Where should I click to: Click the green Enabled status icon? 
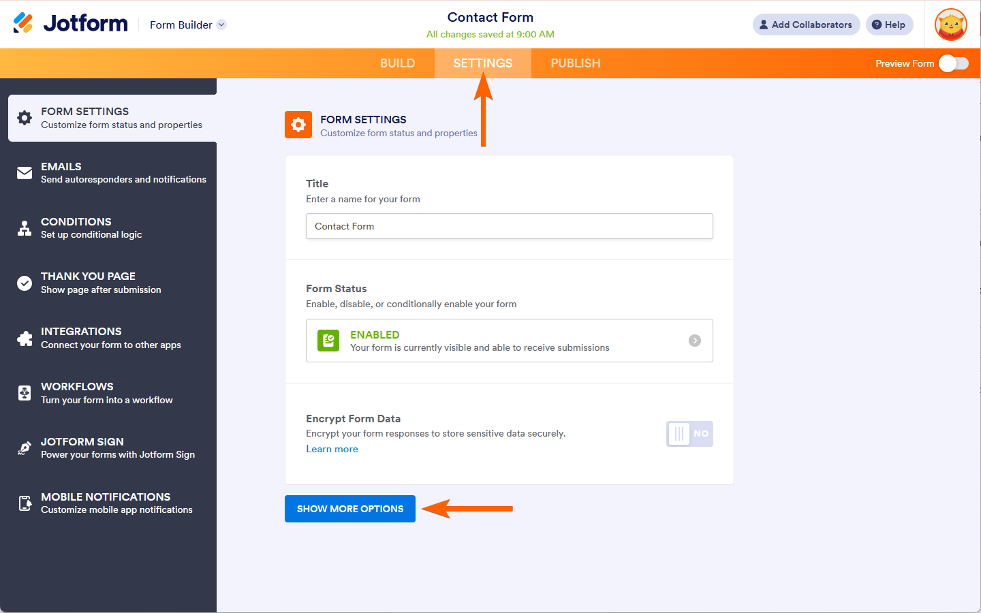point(328,341)
